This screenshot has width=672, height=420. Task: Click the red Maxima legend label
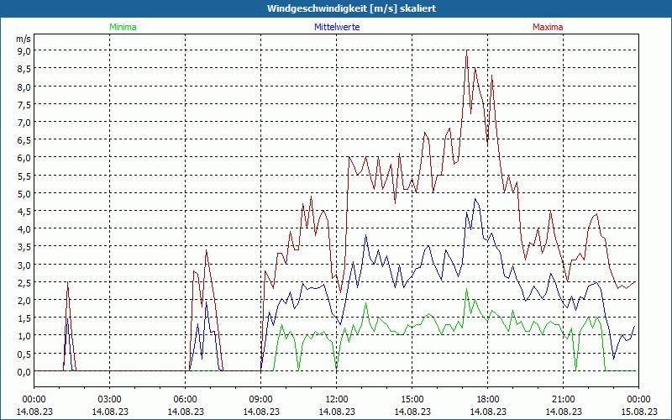click(548, 27)
